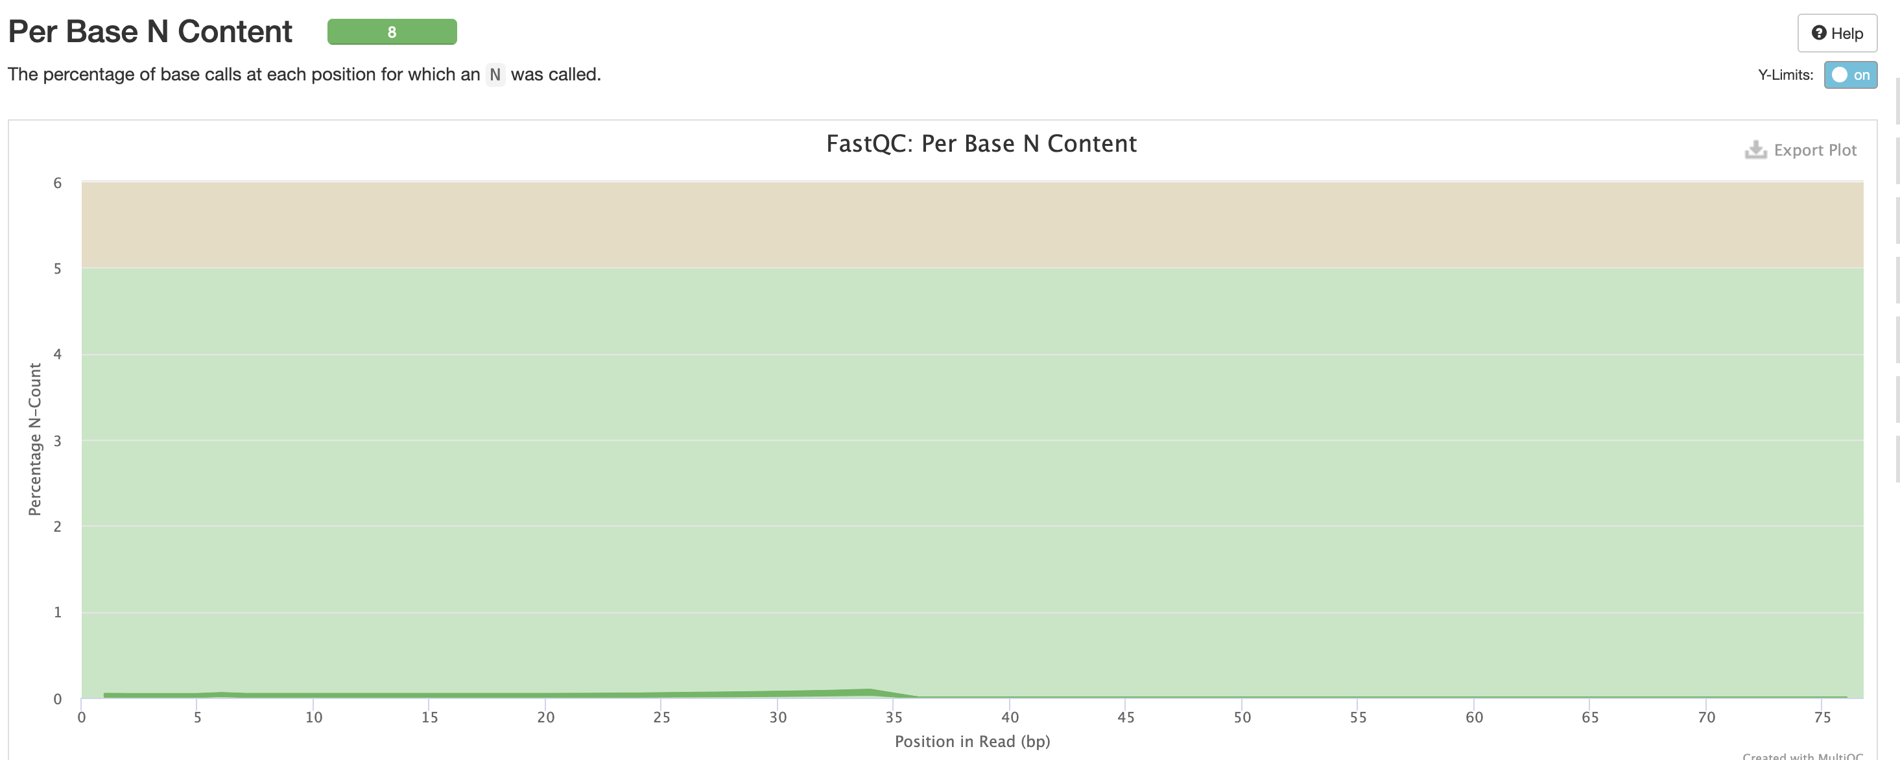Click the Export Plot download icon
The width and height of the screenshot is (1900, 760).
pos(1755,150)
